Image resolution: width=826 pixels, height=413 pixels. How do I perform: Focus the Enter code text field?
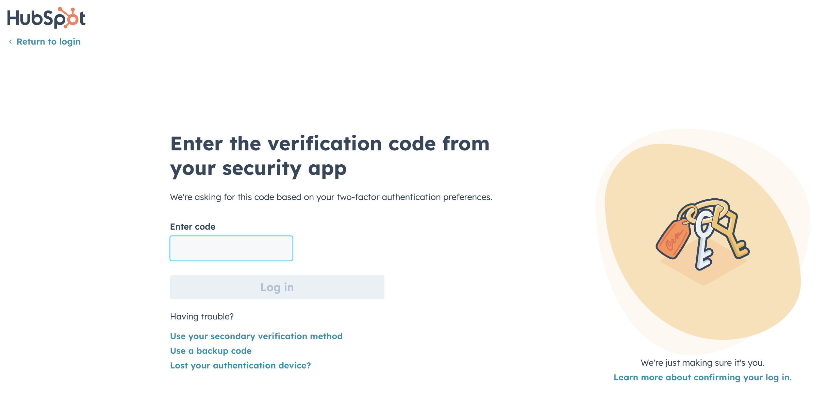coord(231,248)
